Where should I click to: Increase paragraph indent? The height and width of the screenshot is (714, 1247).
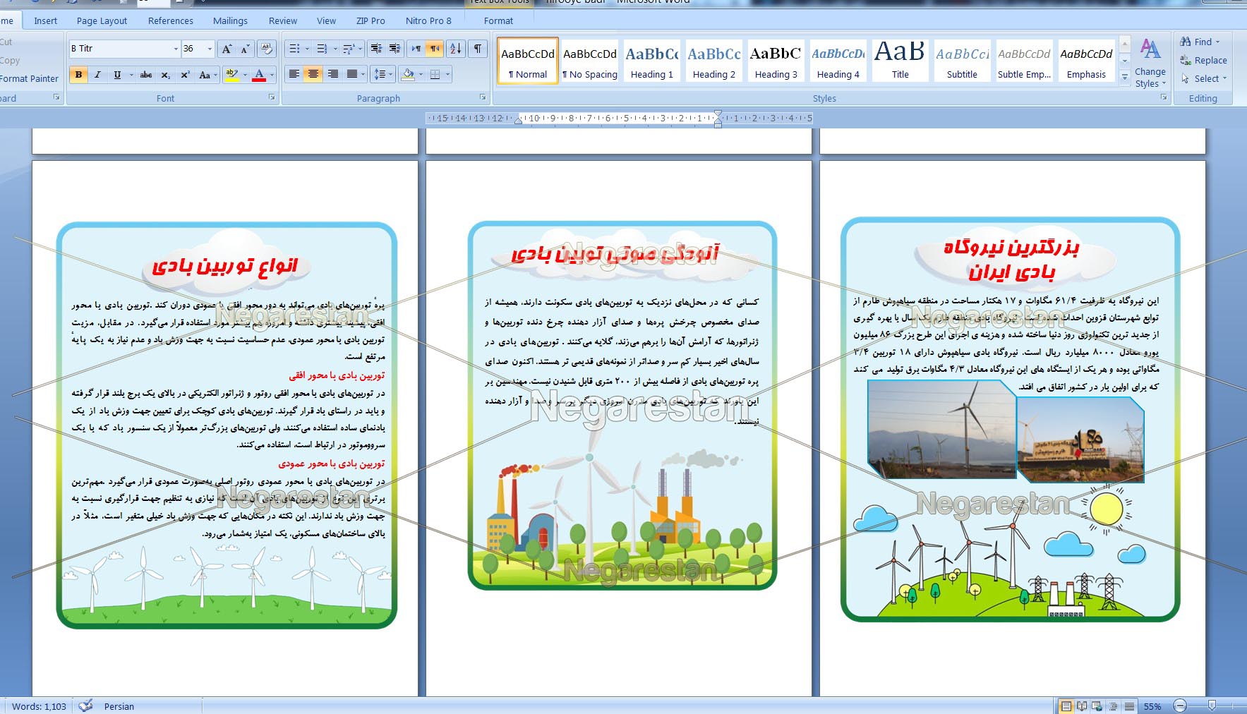coord(394,49)
